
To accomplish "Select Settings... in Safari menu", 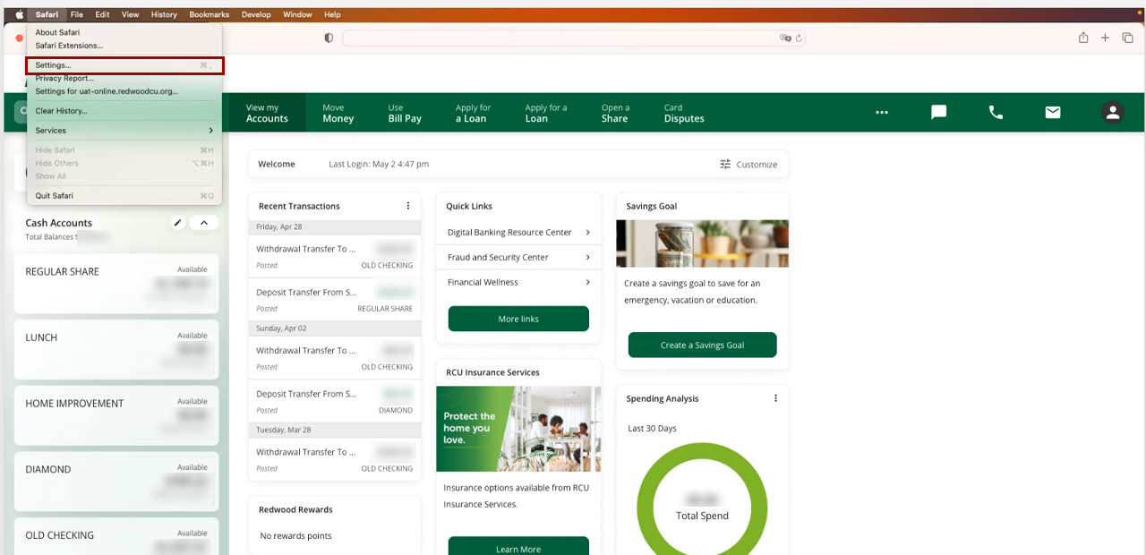I will click(124, 65).
